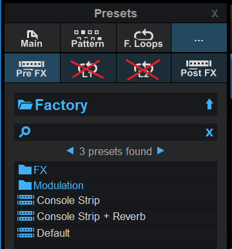The height and width of the screenshot is (249, 232).
Task: Load the Default preset
Action: (115, 233)
